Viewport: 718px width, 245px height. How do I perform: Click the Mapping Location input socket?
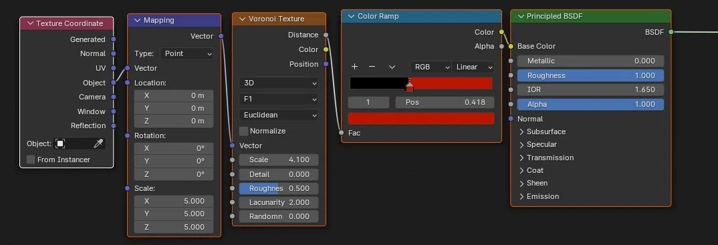click(128, 83)
